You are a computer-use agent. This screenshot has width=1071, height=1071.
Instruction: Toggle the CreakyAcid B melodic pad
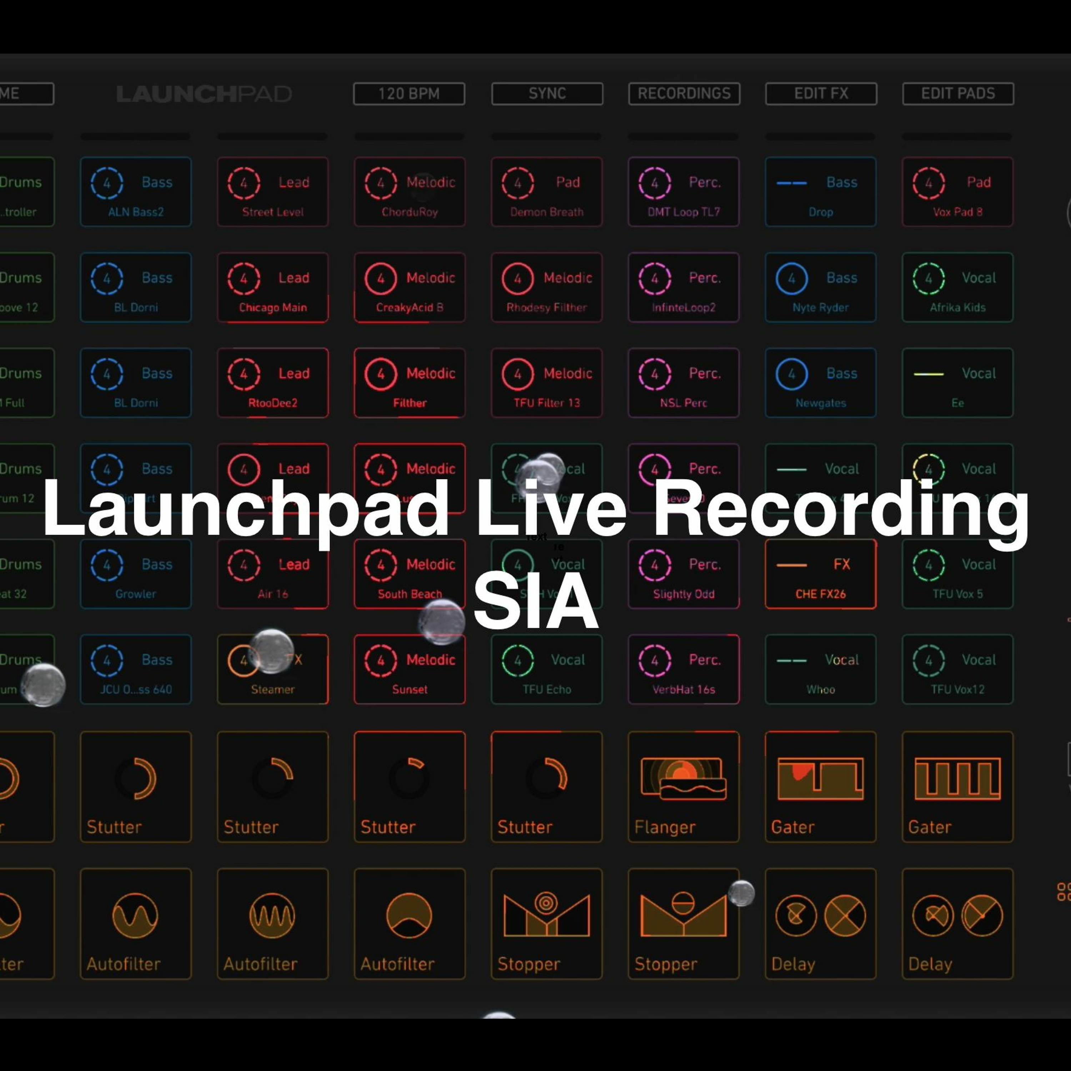[410, 287]
